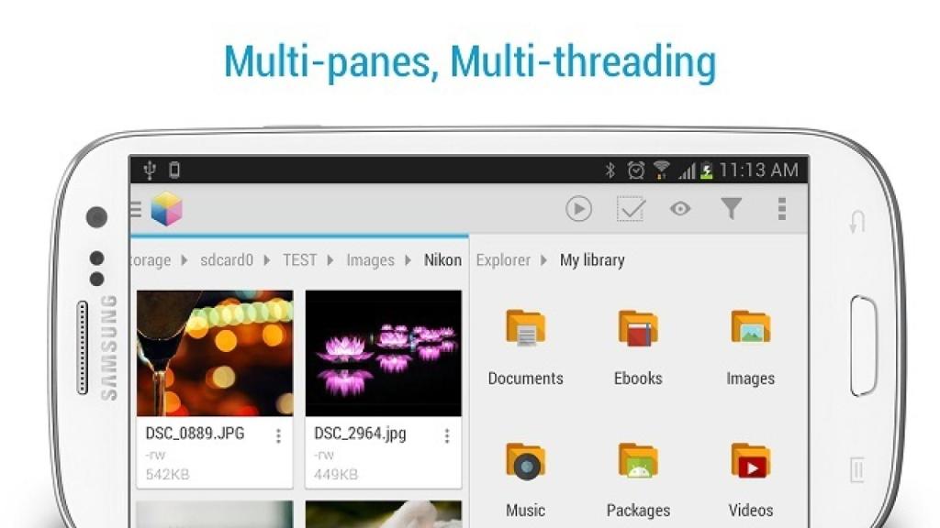Image resolution: width=940 pixels, height=528 pixels.
Task: Go to the Images breadcrumb folder
Action: tap(371, 260)
